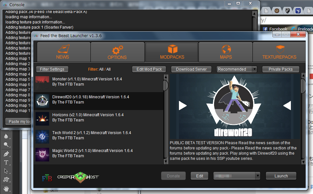
Task: Click the browser address bar
Action: point(287,20)
